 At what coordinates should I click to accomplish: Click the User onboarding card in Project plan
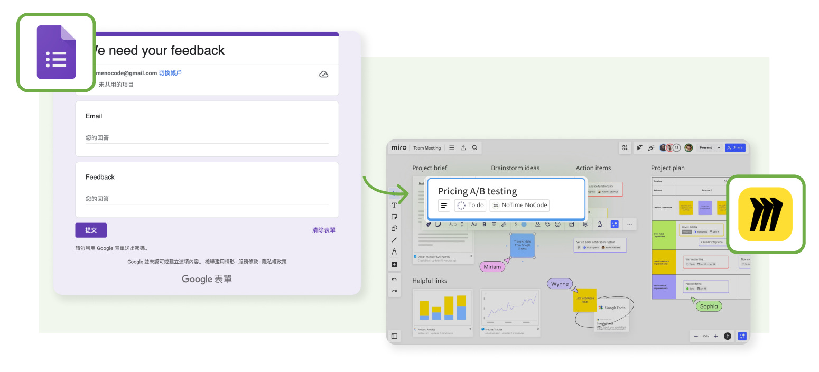(705, 262)
